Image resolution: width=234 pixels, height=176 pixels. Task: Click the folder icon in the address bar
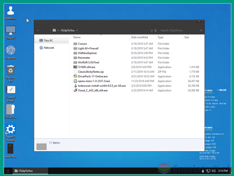pos(54,30)
